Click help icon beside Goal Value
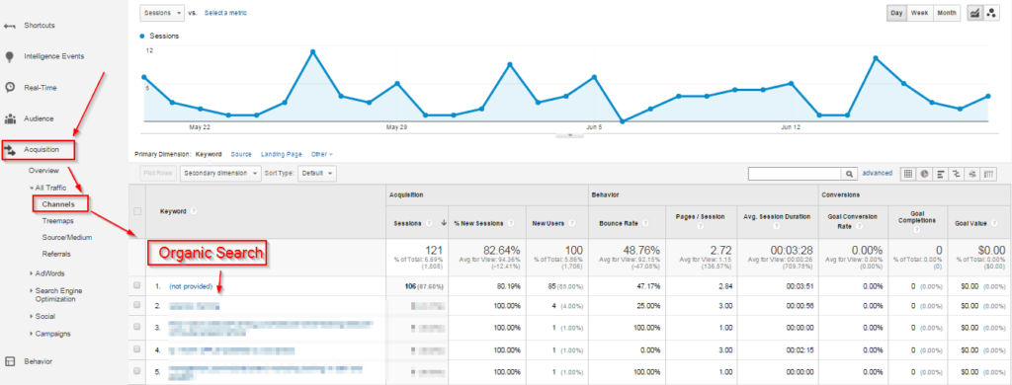Viewport: 1012px width, 385px height. 993,223
